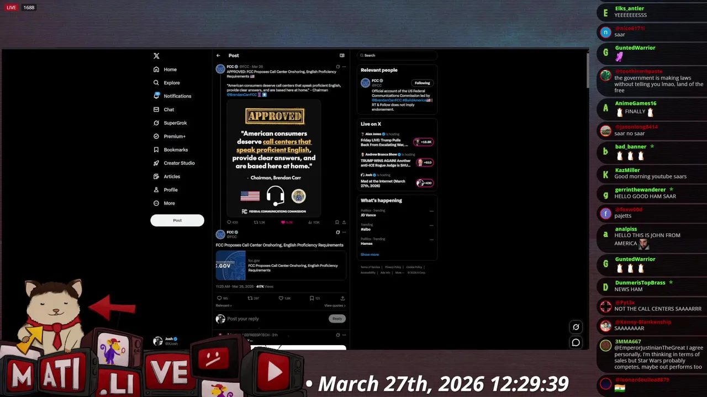Open the fcc.gov link card

281,266
